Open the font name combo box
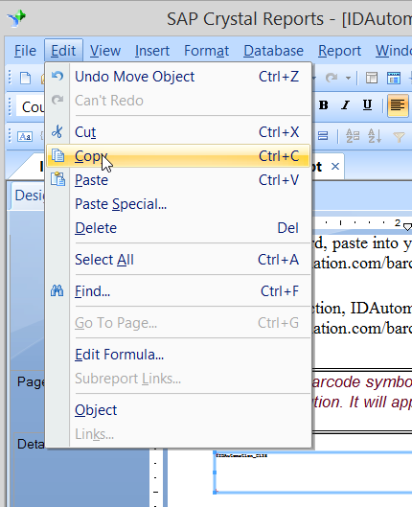412x507 pixels. (30, 106)
